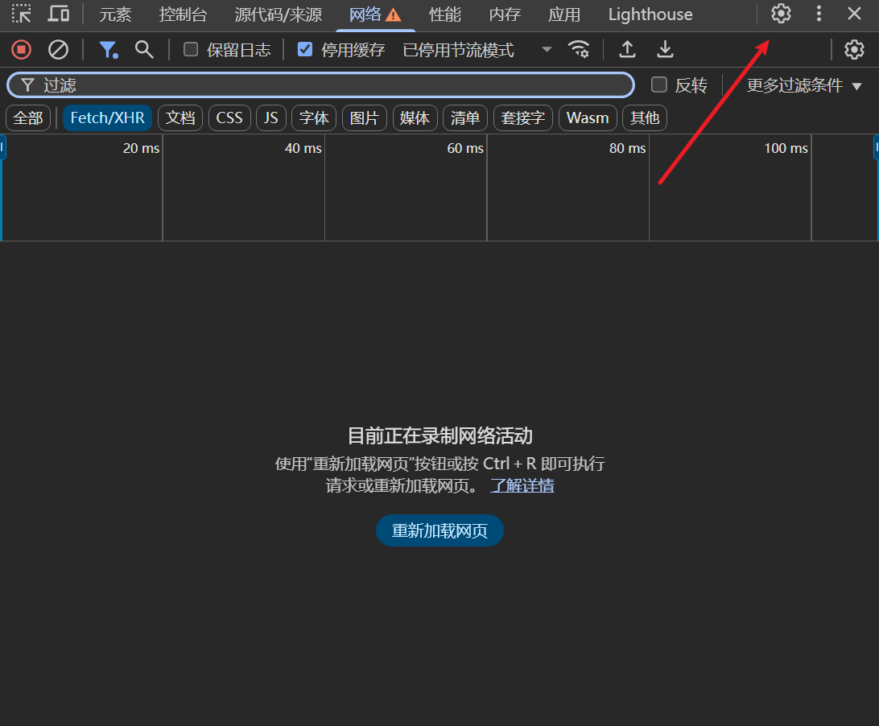
Task: Open network panel settings gear
Action: [x=853, y=50]
